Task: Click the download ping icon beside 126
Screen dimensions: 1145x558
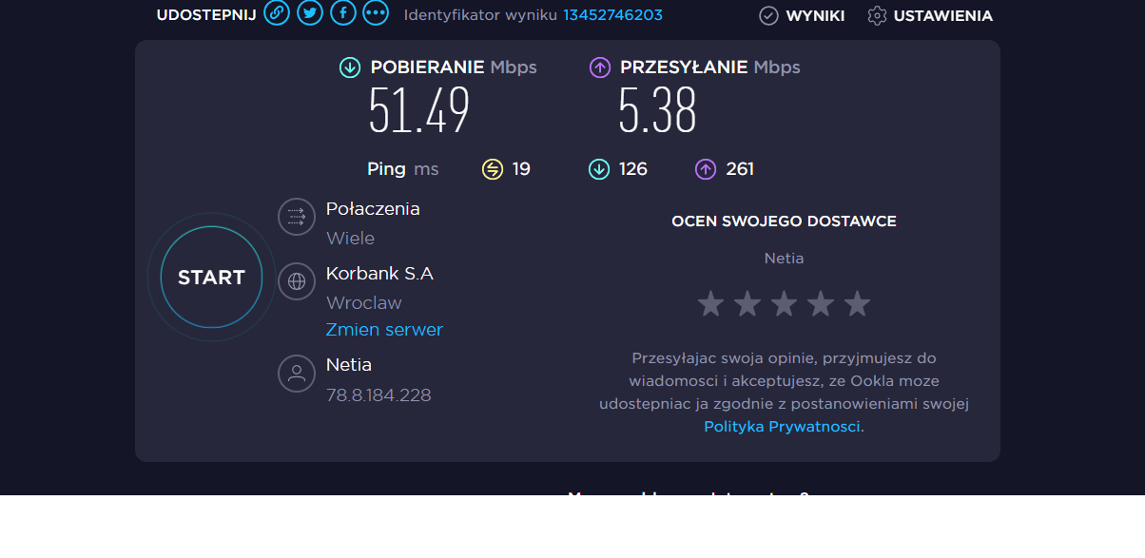Action: pyautogui.click(x=598, y=169)
